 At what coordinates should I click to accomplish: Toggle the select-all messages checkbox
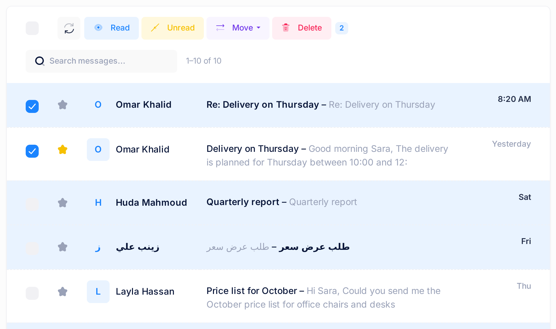(x=32, y=28)
